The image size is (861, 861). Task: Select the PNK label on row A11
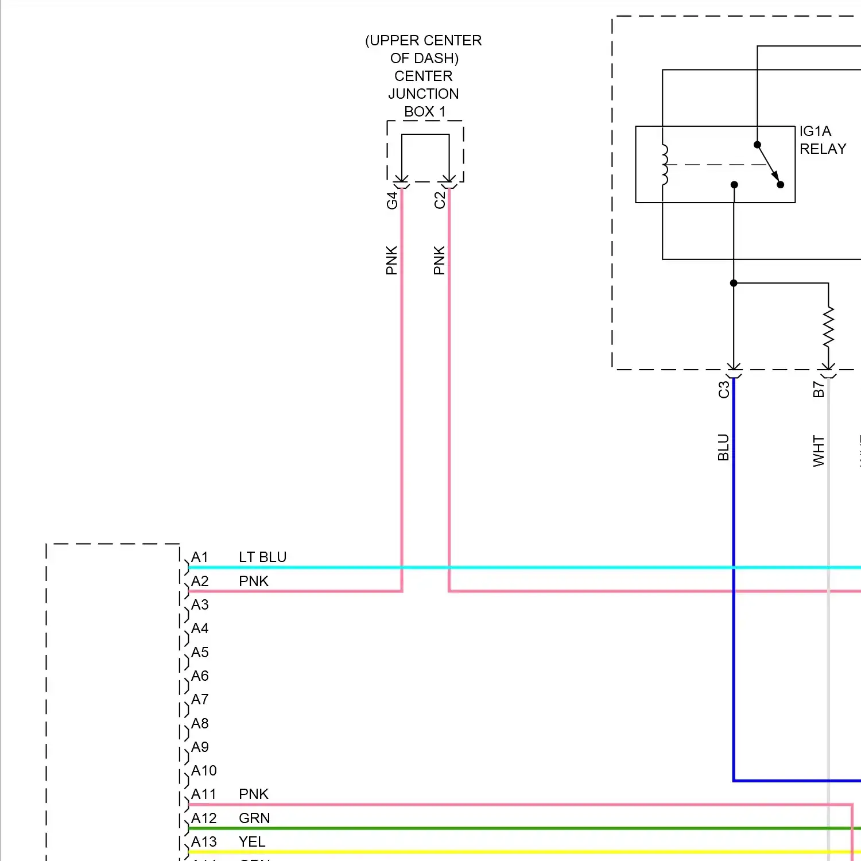254,794
